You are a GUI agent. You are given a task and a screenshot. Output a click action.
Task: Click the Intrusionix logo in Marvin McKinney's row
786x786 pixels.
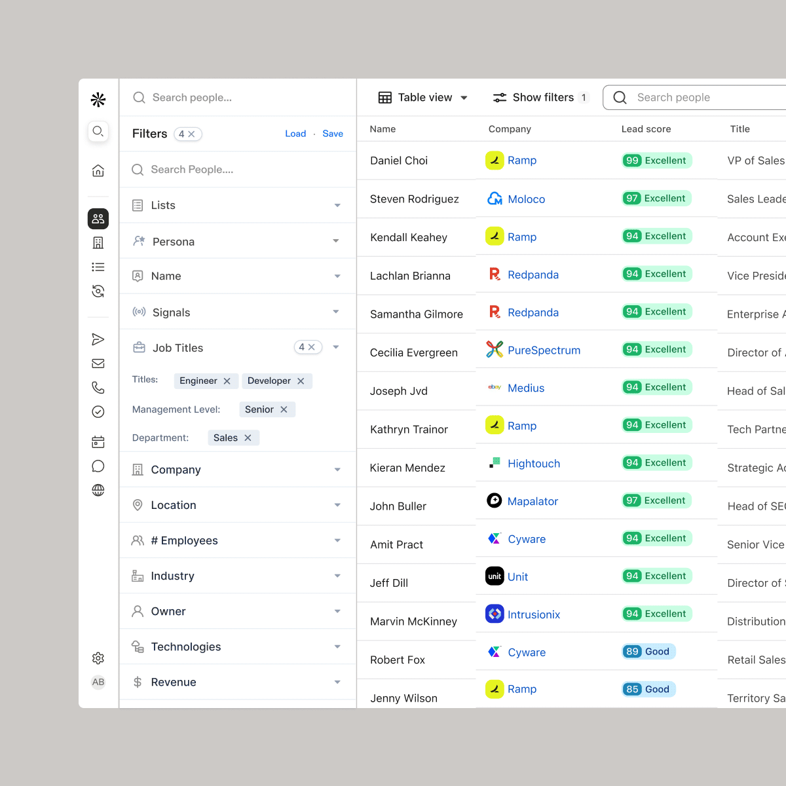point(495,614)
